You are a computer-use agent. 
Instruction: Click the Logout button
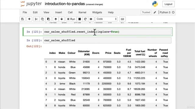click(168, 4)
